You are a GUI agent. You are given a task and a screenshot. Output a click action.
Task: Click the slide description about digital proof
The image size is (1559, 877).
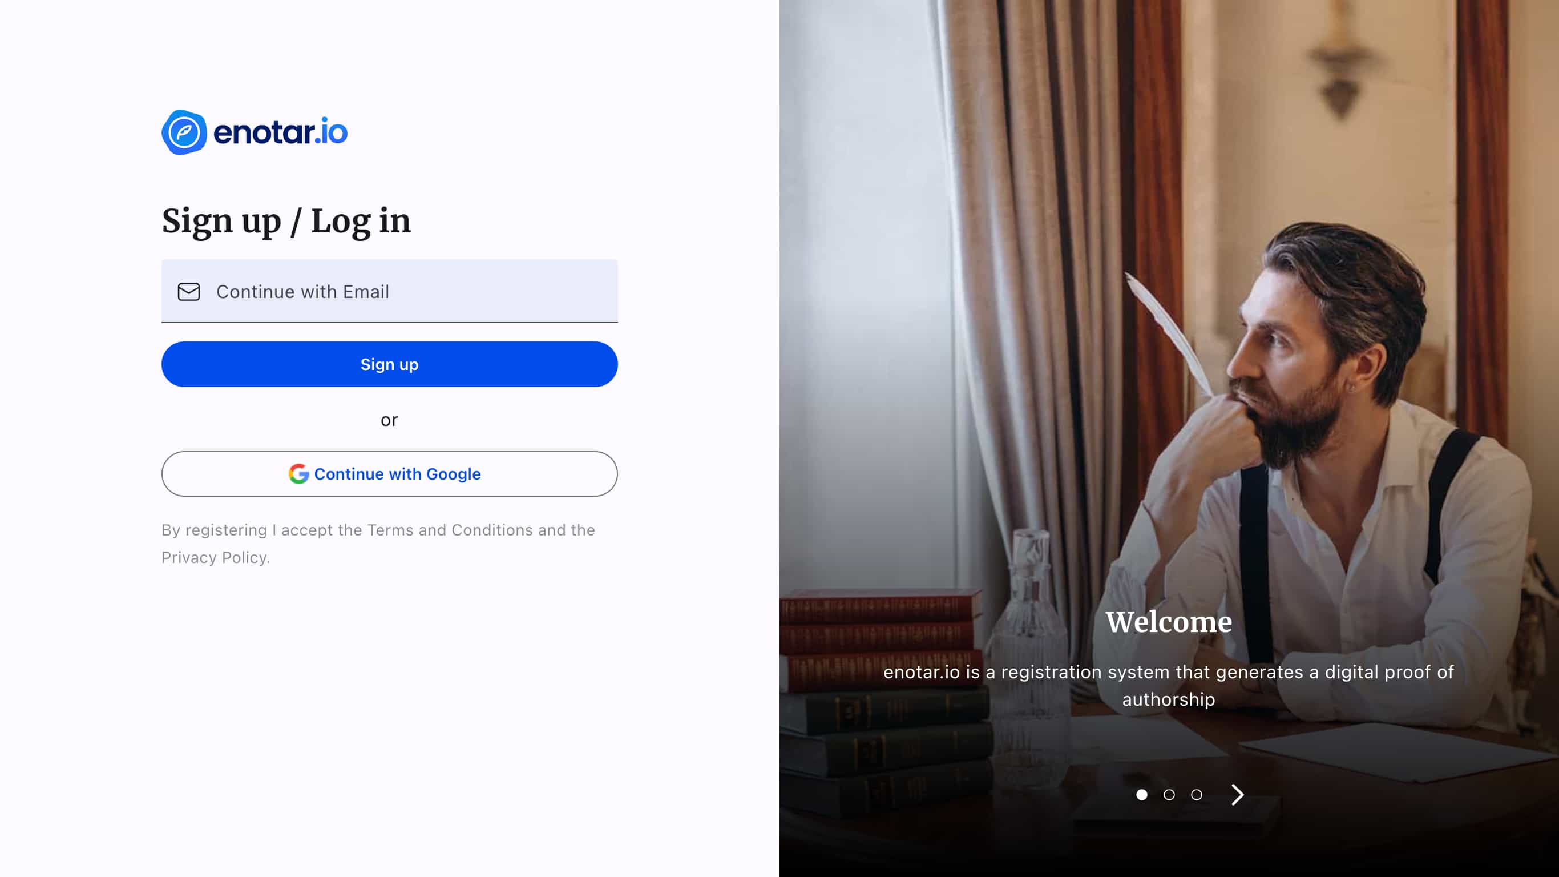click(x=1169, y=686)
